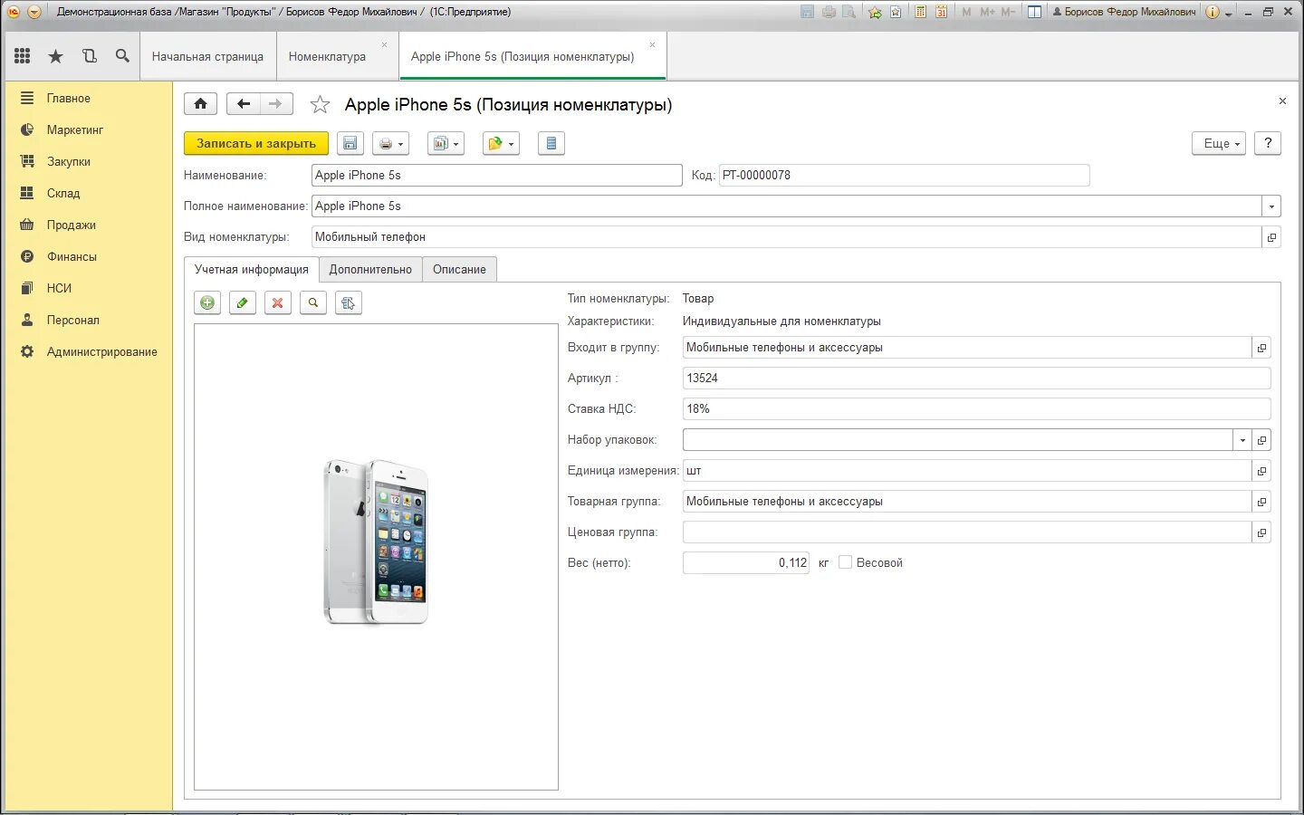Click user name Борисов Федор Михайлович in title bar
This screenshot has width=1304, height=815.
(x=1124, y=12)
